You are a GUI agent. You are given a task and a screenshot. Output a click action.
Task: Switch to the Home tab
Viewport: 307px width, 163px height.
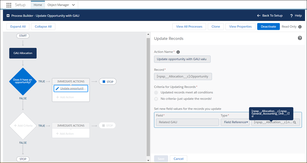(38, 5)
